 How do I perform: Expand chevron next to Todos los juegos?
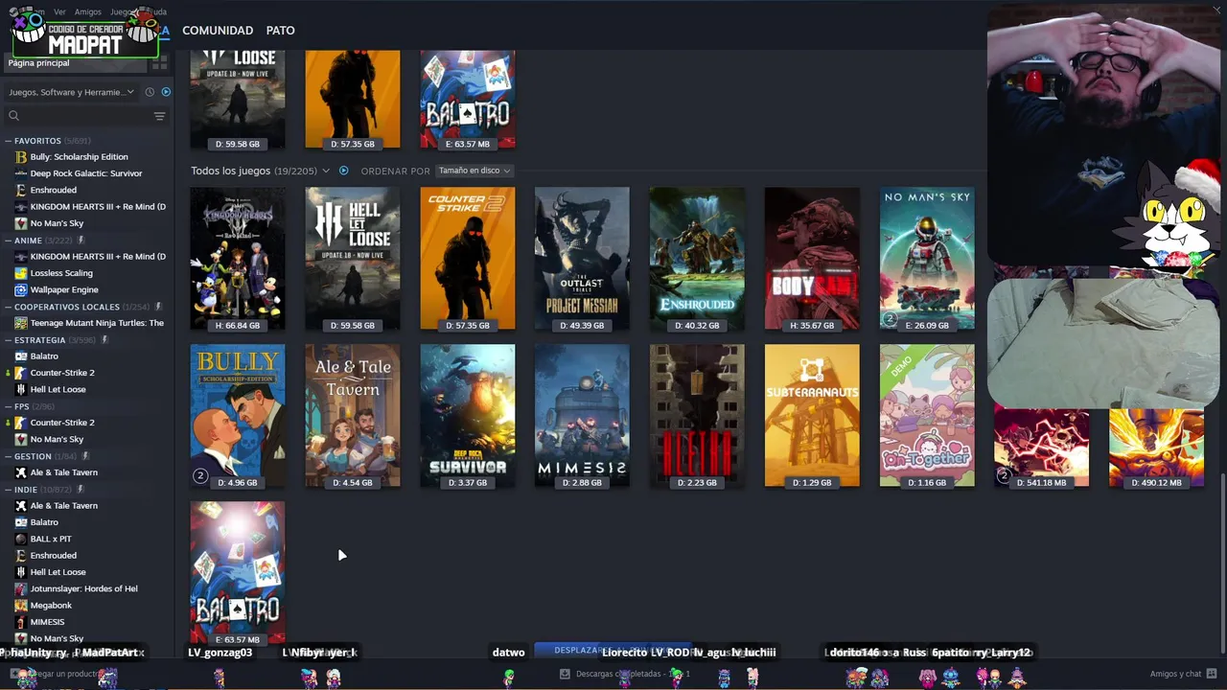point(326,171)
